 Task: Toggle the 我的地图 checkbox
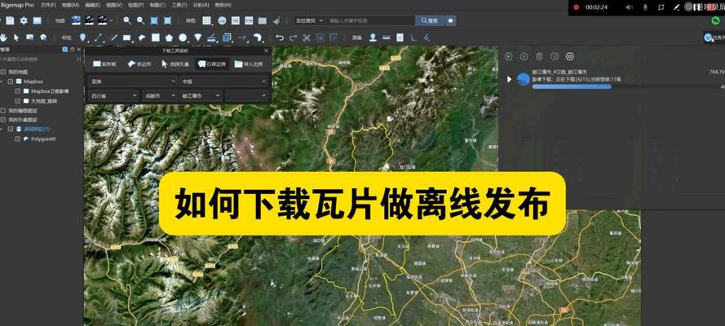(x=3, y=72)
